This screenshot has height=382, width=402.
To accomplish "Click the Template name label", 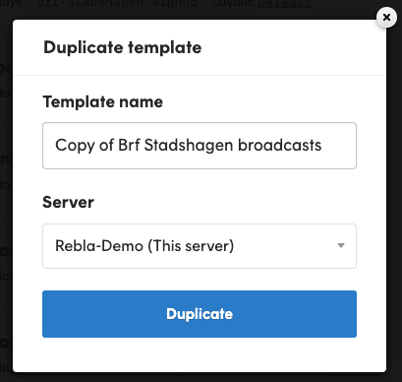I will [x=103, y=101].
